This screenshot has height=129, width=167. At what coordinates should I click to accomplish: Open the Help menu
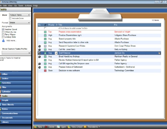pyautogui.click(x=36, y=6)
